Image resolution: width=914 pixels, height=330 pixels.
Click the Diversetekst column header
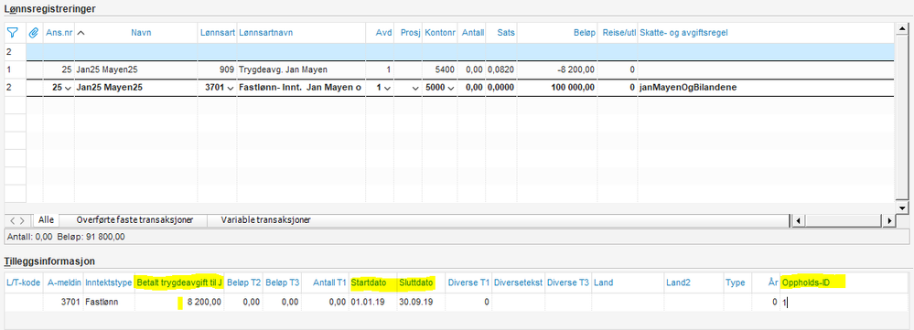point(518,282)
